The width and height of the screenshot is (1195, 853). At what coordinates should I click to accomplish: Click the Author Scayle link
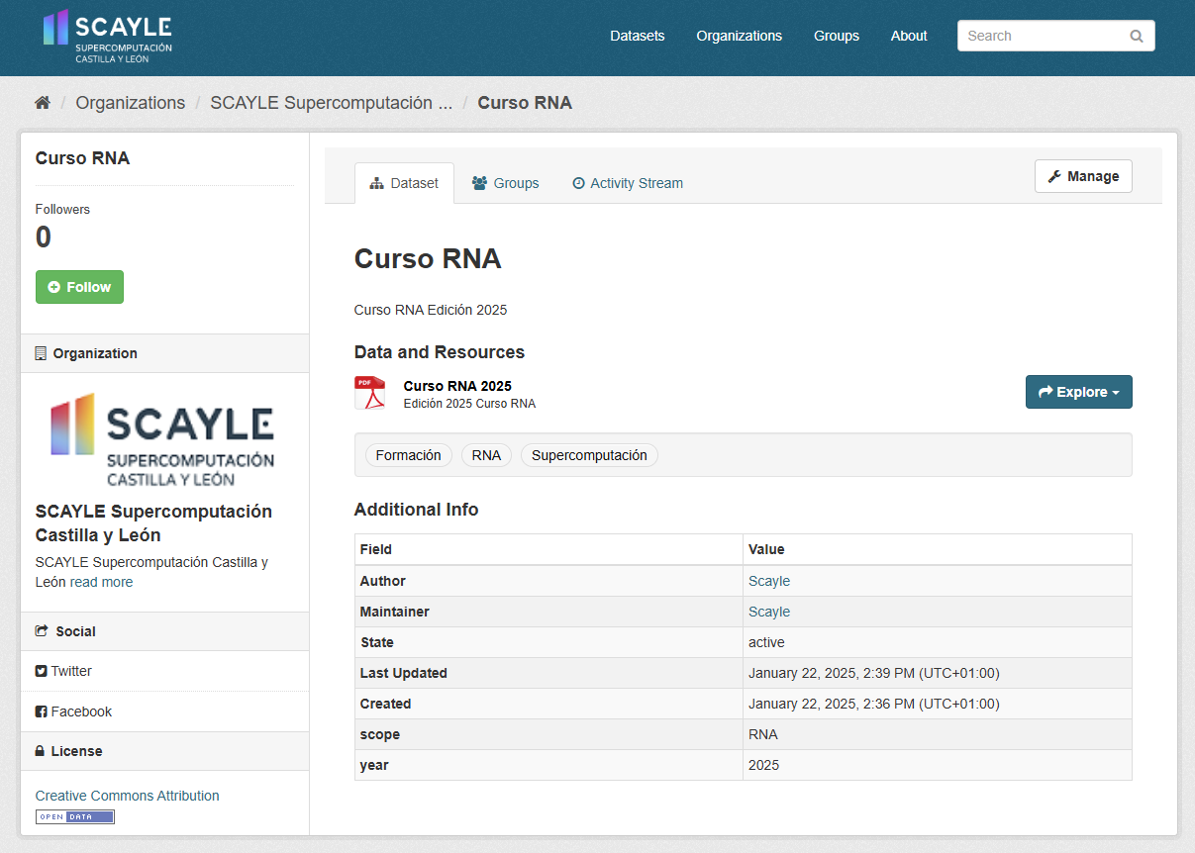coord(769,581)
